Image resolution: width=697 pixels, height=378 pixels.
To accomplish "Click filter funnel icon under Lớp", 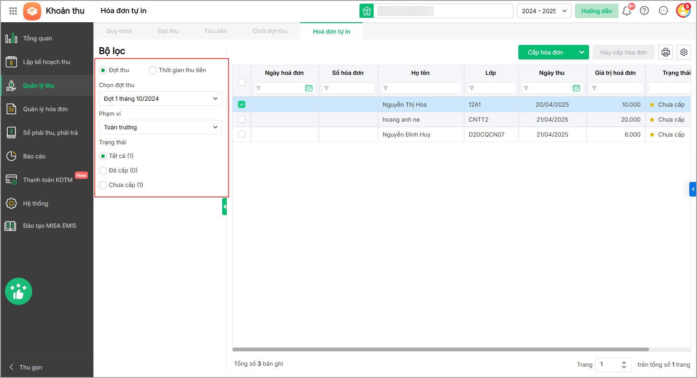I will [x=472, y=88].
